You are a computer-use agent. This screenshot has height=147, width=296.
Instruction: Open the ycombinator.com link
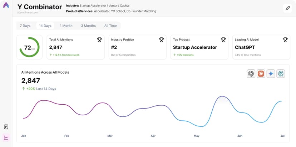(28, 12)
